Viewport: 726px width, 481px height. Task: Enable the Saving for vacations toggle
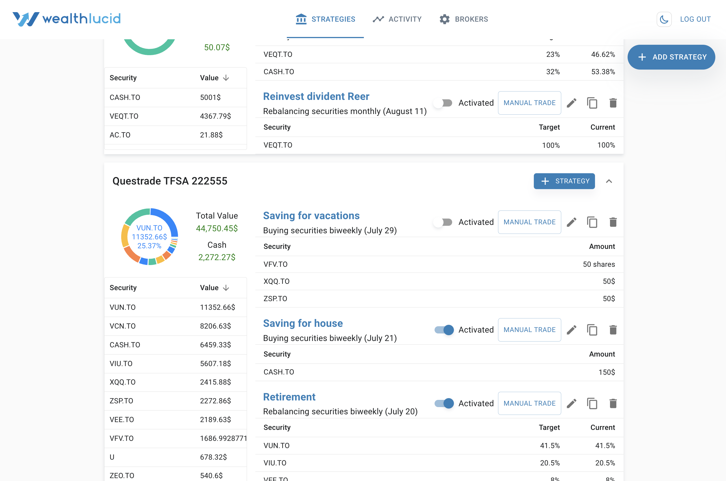(443, 222)
